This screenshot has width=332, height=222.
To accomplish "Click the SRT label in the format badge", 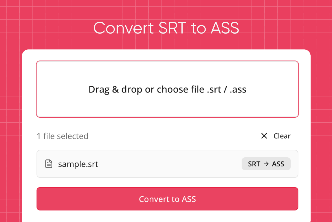I will pyautogui.click(x=254, y=164).
